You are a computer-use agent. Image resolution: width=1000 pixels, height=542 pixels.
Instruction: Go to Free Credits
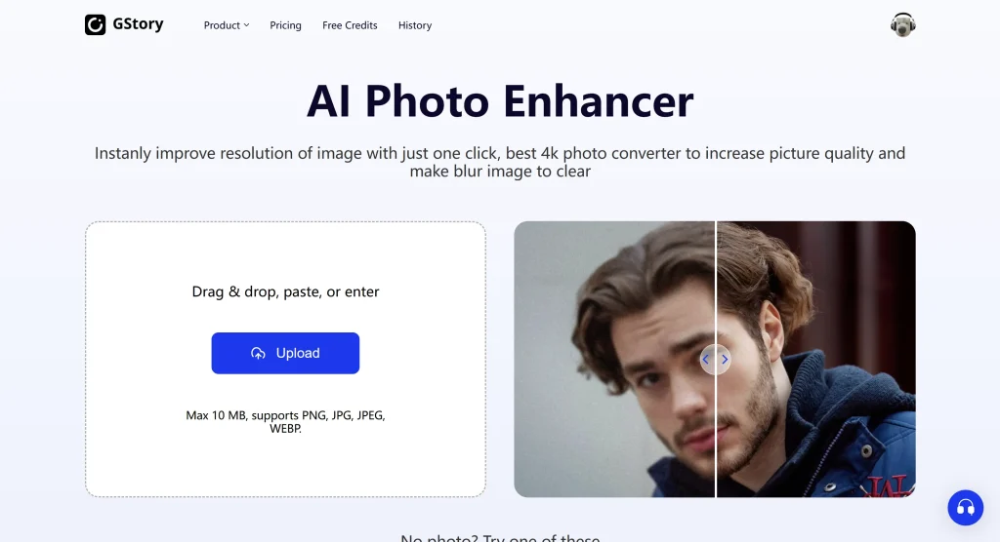point(350,25)
